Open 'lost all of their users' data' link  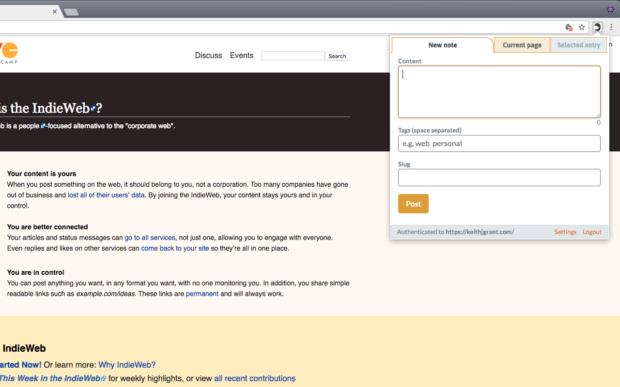click(106, 195)
